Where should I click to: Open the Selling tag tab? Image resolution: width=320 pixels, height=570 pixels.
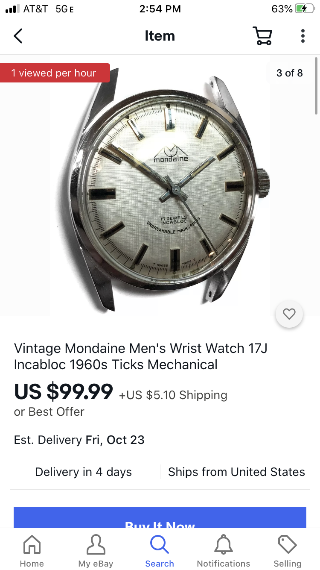(288, 551)
